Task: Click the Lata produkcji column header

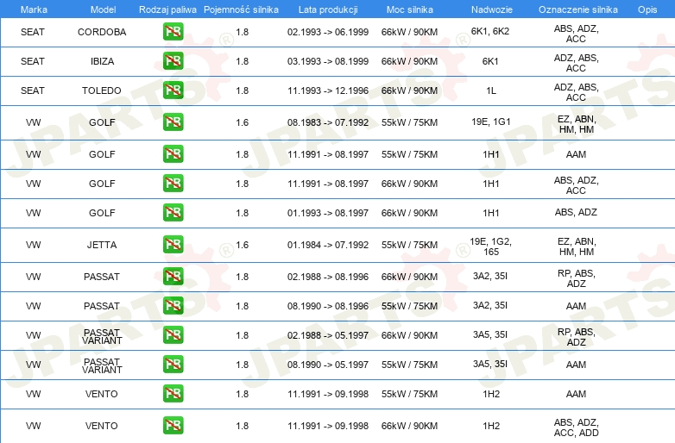Action: [x=328, y=9]
